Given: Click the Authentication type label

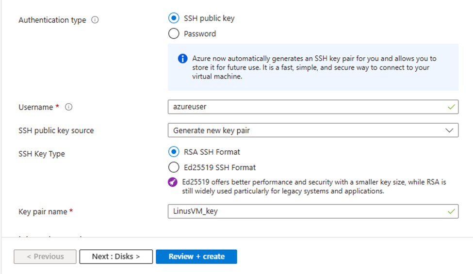Looking at the screenshot, I should pyautogui.click(x=52, y=20).
